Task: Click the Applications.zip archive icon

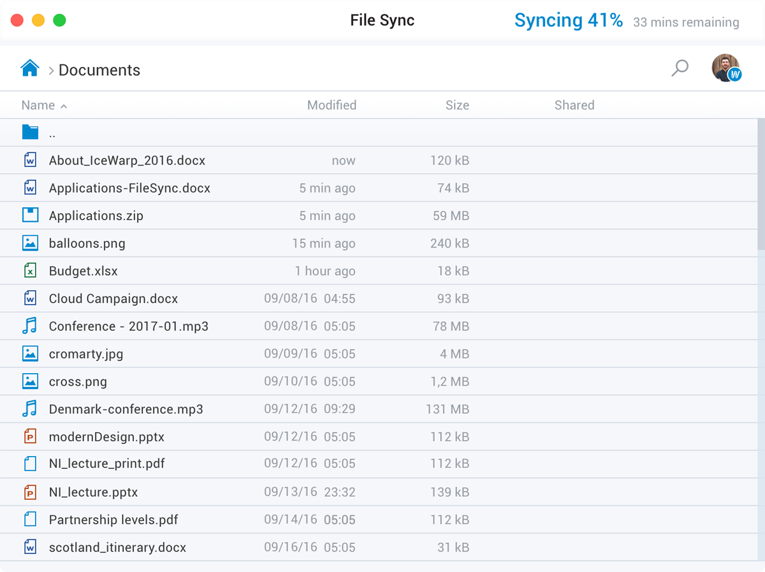Action: tap(30, 216)
